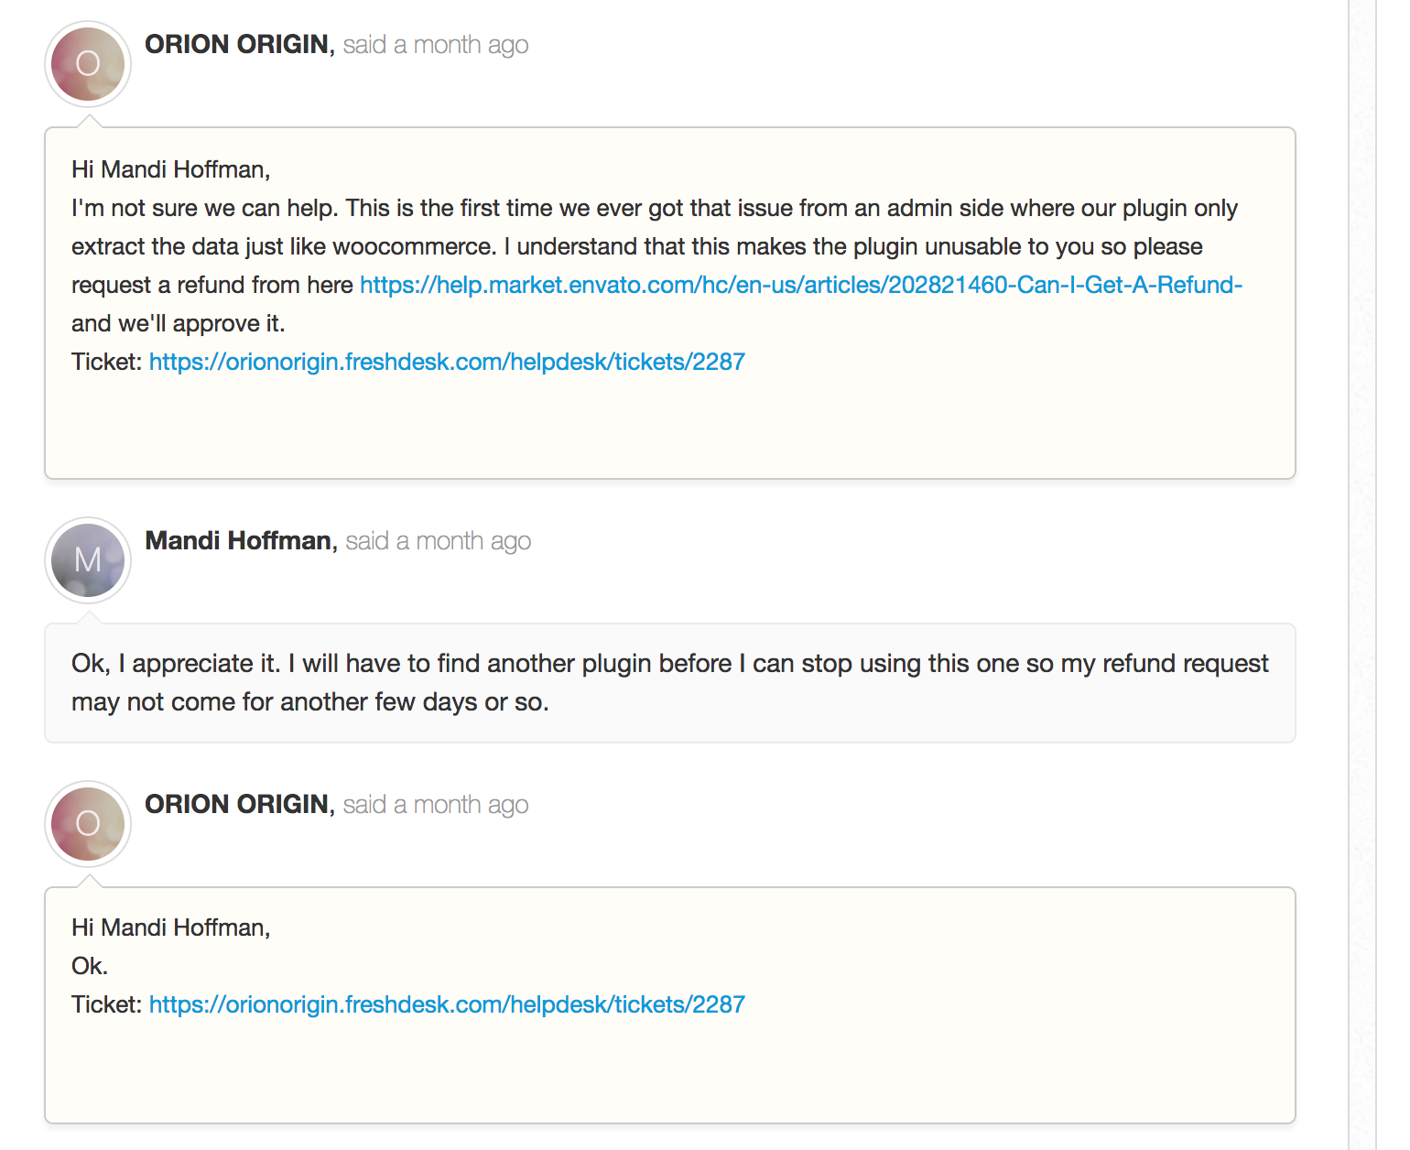Click the "Hi Mandi Hoffman," greeting above "Ok."
The image size is (1410, 1150).
coord(171,928)
